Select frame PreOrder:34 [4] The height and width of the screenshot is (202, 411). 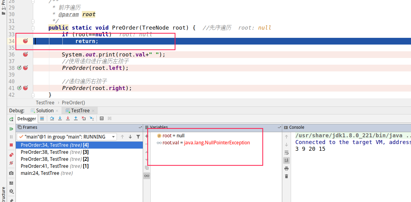pyautogui.click(x=79, y=145)
